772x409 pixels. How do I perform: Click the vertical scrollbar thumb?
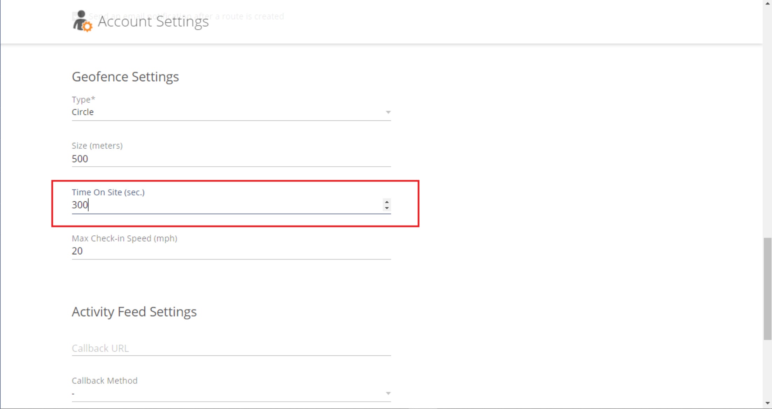(x=767, y=289)
